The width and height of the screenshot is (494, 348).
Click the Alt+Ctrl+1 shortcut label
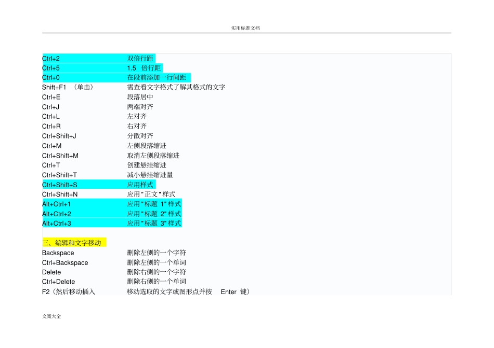(x=56, y=204)
